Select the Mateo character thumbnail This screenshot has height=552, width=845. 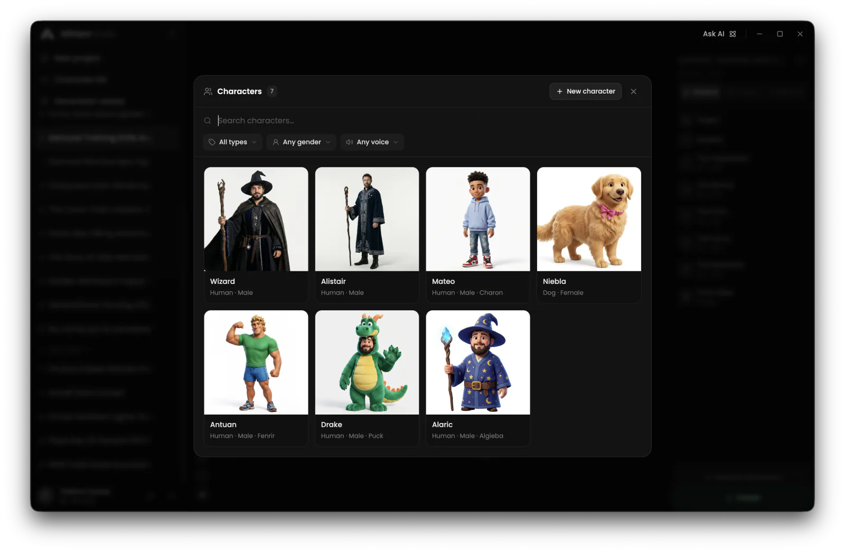(478, 219)
